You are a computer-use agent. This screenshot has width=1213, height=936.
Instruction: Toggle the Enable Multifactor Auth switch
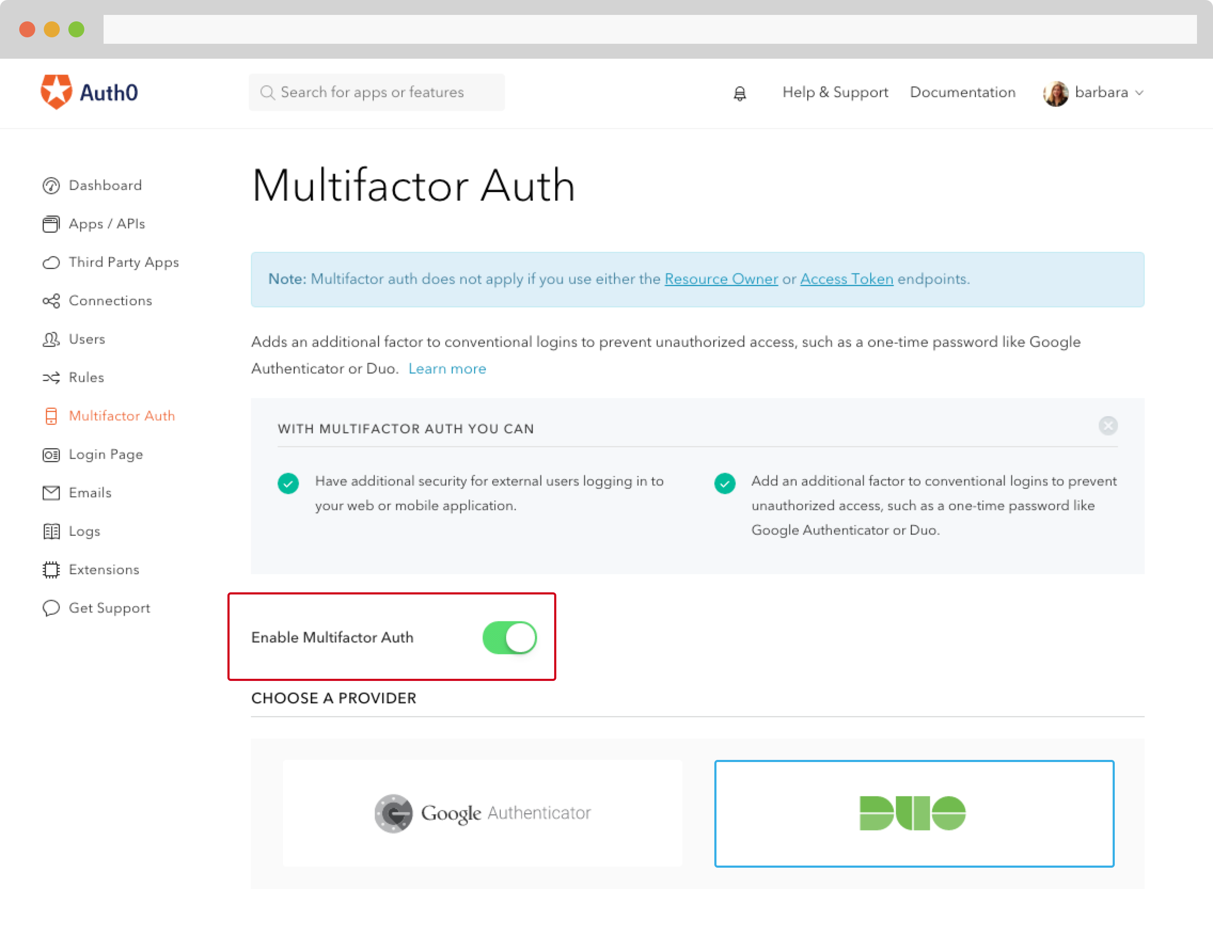[509, 637]
